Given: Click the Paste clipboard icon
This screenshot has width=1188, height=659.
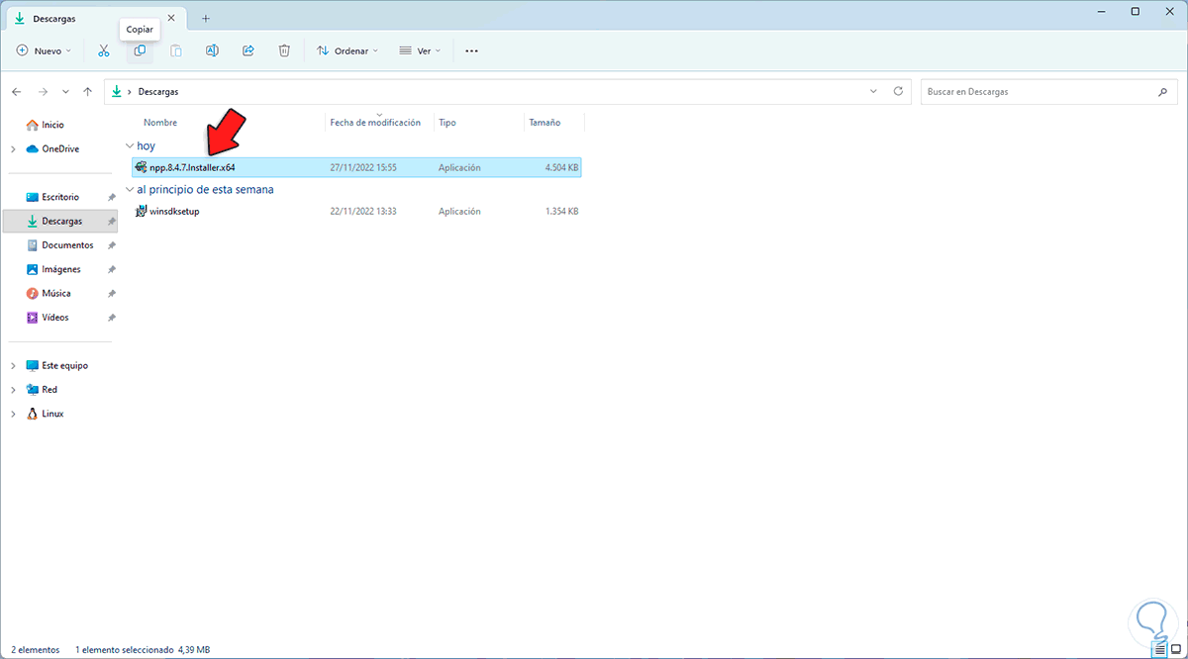Looking at the screenshot, I should tap(176, 50).
